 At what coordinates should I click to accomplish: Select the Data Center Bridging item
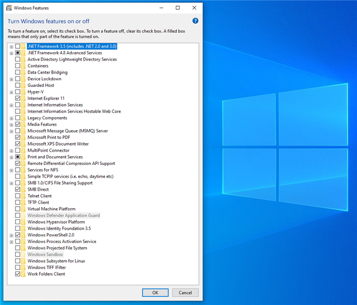tap(47, 73)
